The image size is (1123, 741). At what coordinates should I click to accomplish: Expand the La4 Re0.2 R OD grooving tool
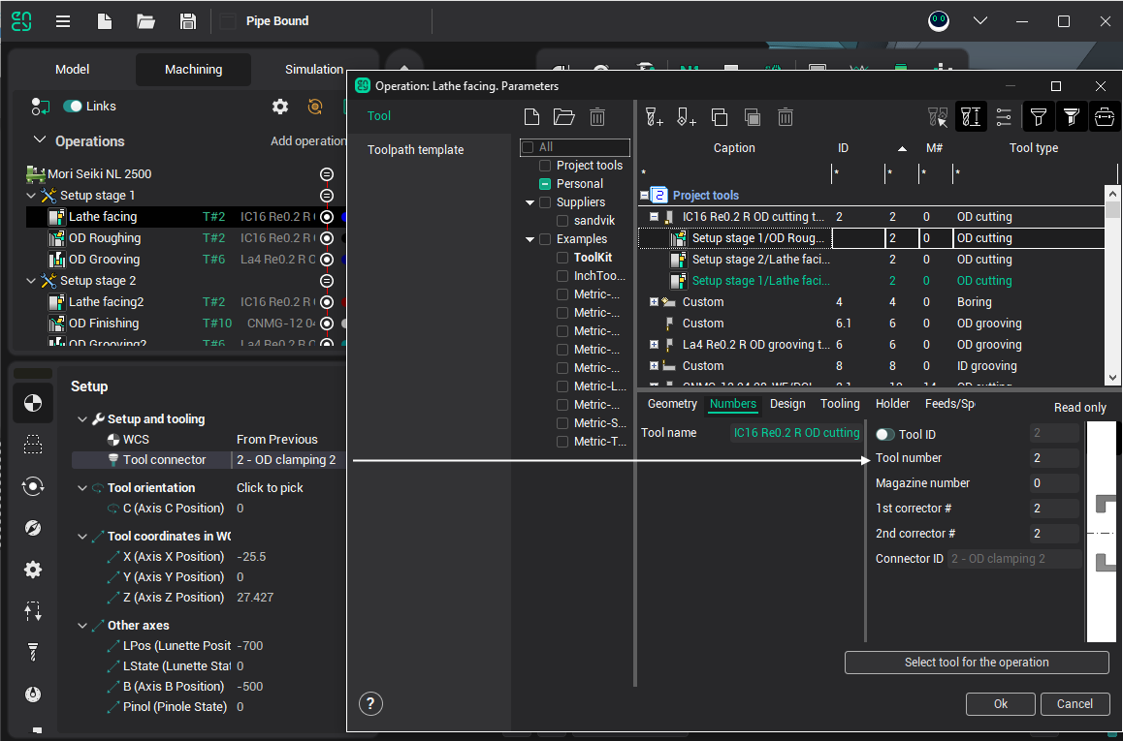654,345
